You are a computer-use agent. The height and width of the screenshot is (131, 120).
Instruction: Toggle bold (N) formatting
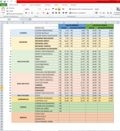click(x=26, y=13)
